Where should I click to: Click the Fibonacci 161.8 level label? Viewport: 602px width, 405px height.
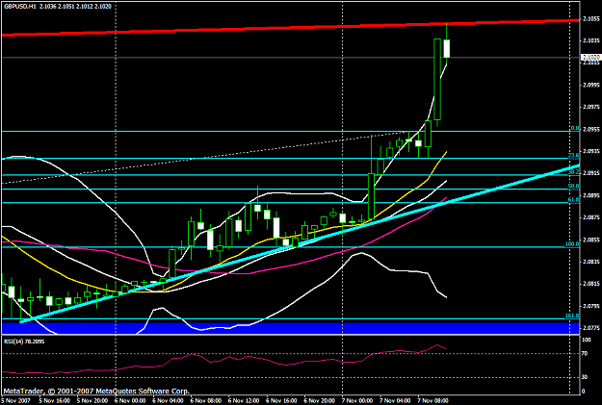point(572,316)
